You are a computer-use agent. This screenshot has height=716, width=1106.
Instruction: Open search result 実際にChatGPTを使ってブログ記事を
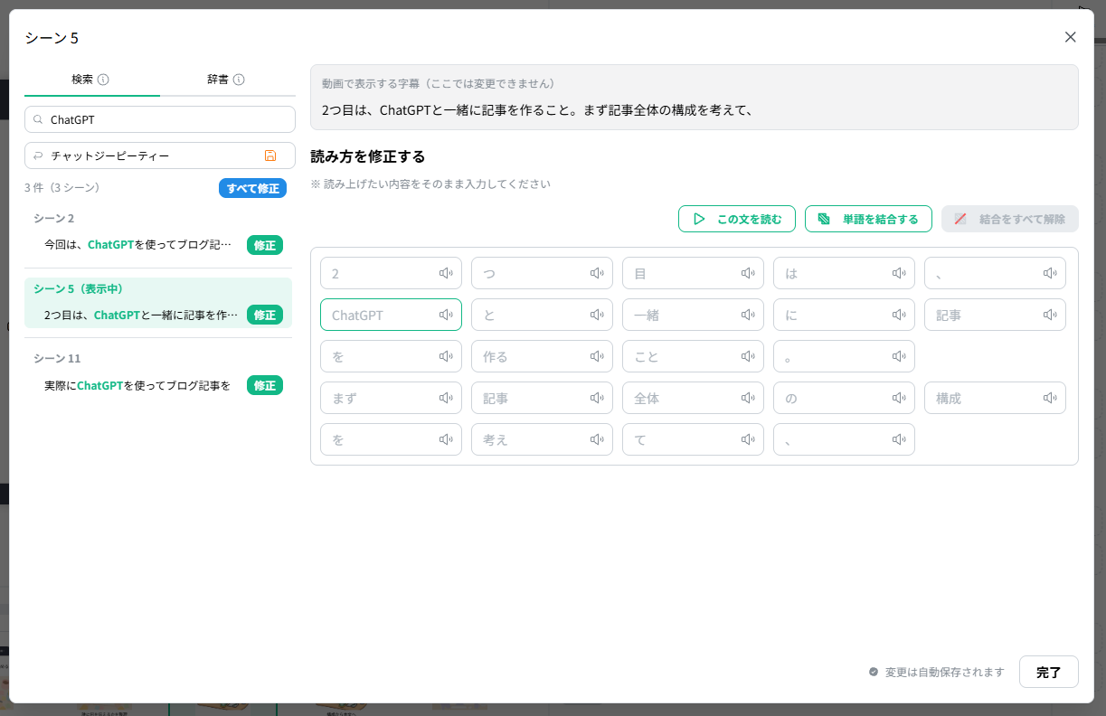coord(137,385)
